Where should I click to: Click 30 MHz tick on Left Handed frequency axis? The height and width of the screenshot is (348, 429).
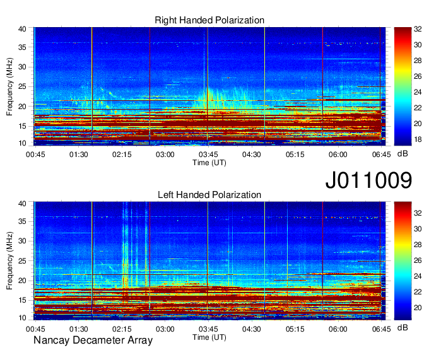tap(22, 241)
